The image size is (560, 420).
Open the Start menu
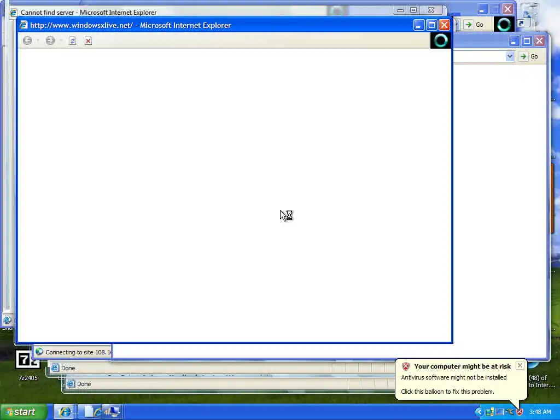pyautogui.click(x=23, y=412)
